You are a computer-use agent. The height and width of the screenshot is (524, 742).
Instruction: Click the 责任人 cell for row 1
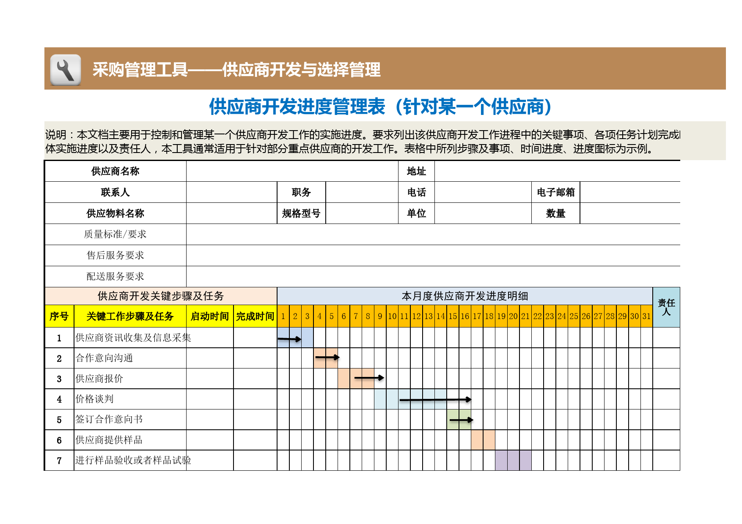tap(666, 338)
